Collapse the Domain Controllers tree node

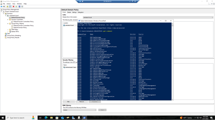coord(8,20)
